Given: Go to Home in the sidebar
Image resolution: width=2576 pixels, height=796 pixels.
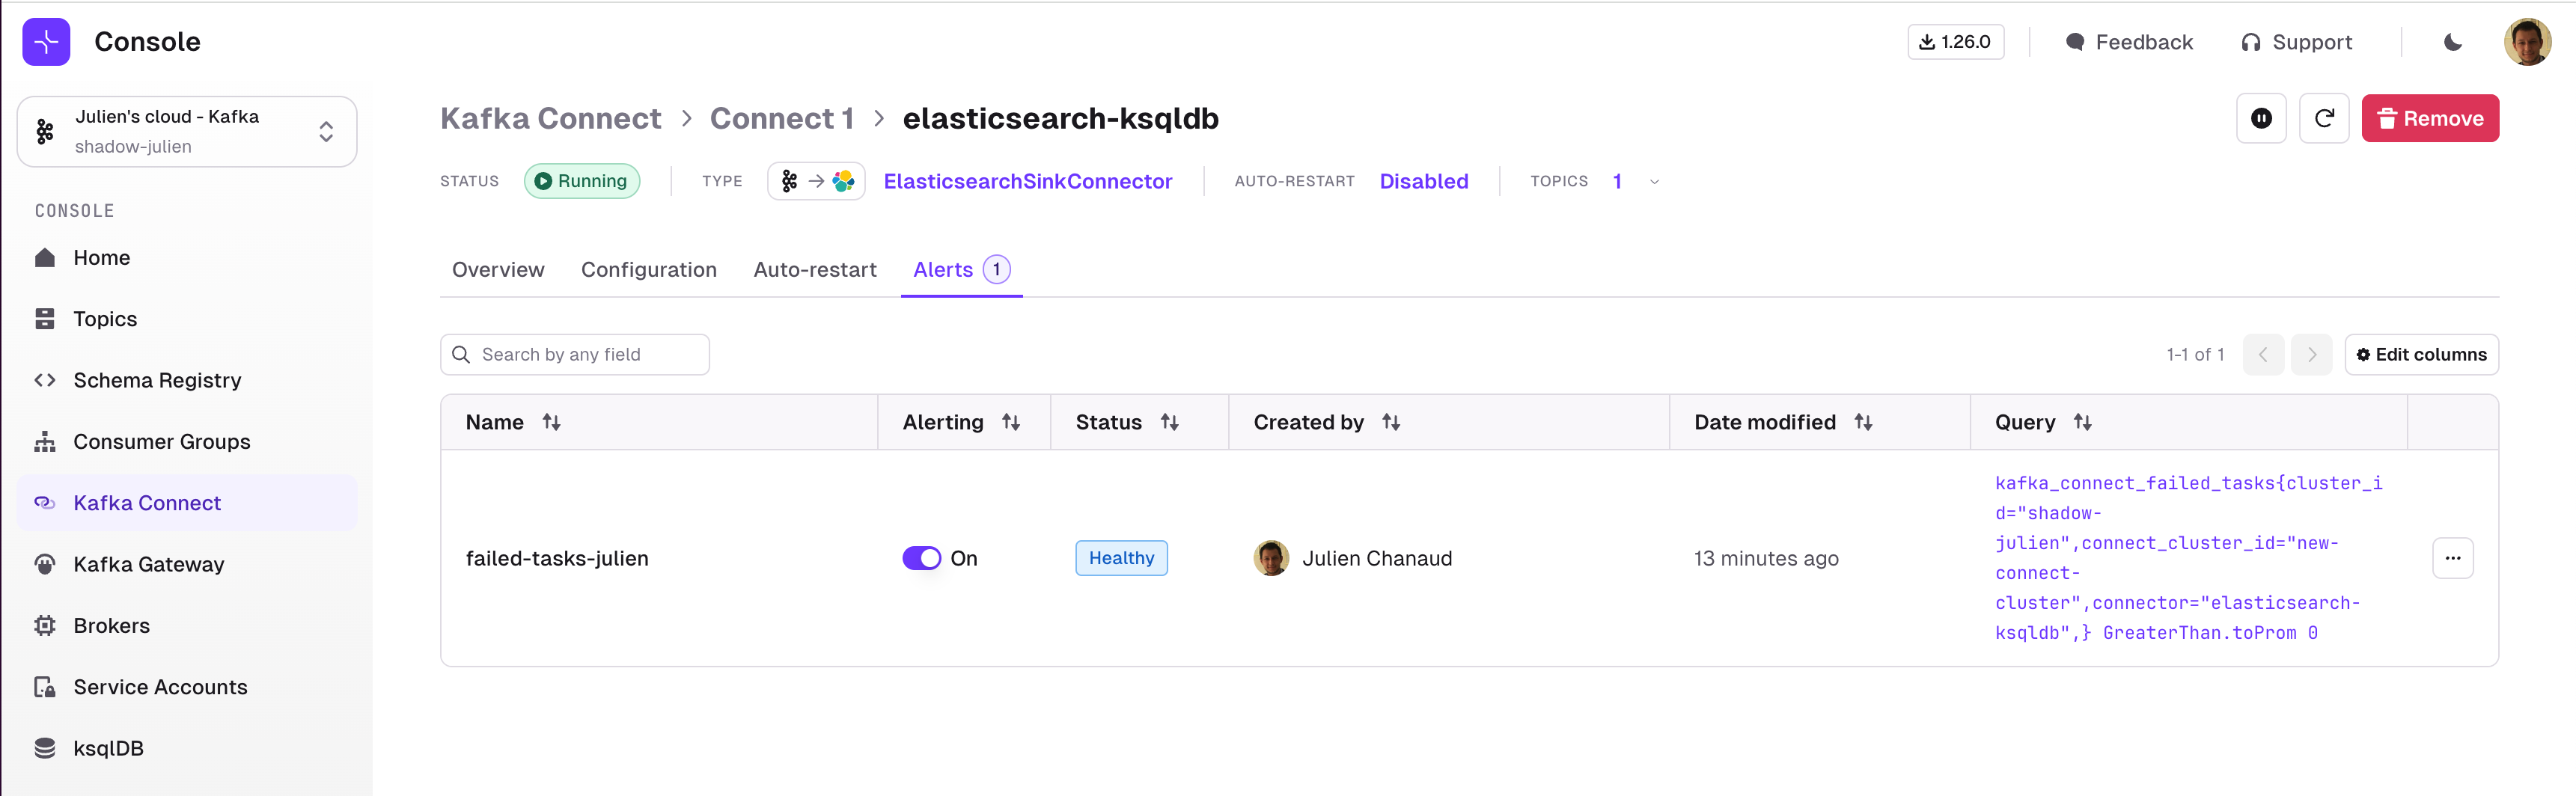Looking at the screenshot, I should [x=187, y=258].
